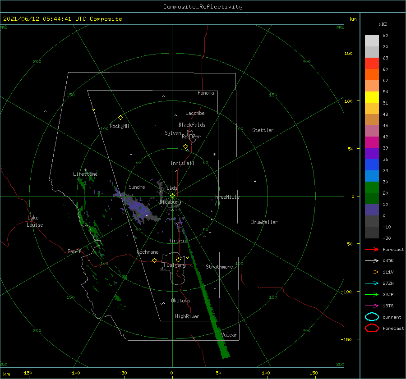
Task: Click the Drumheller city label
Action: 264,222
